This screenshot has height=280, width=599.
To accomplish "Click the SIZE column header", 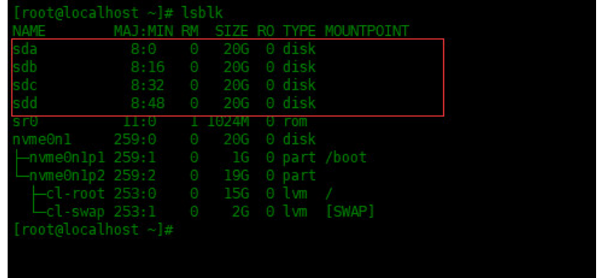I will 230,31.
